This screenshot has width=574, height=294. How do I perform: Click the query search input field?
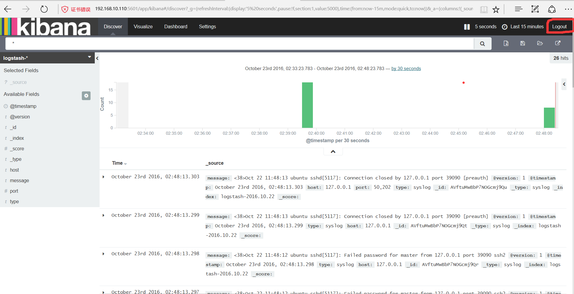[x=239, y=44]
